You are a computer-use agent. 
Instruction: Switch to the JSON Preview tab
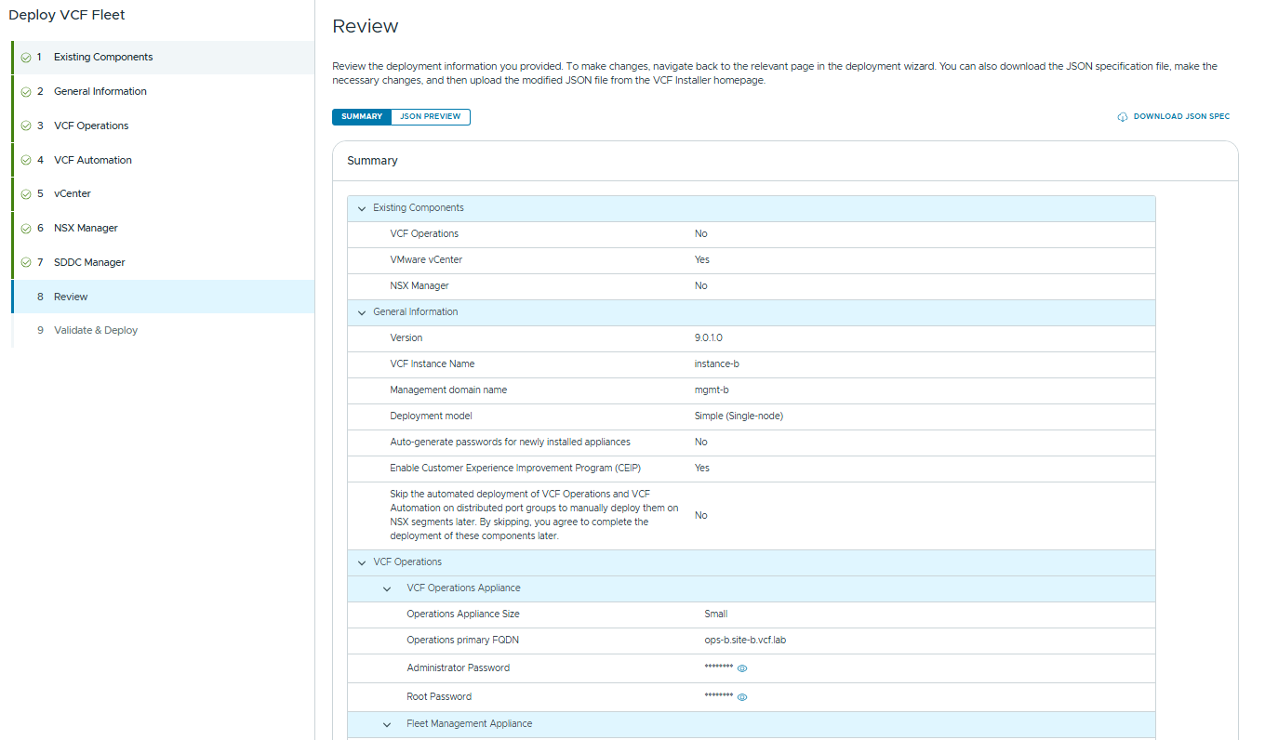430,117
